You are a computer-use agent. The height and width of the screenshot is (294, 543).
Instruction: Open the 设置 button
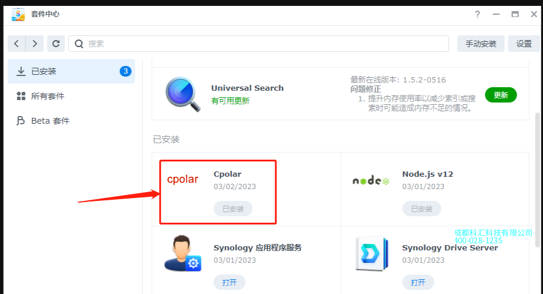tap(524, 44)
